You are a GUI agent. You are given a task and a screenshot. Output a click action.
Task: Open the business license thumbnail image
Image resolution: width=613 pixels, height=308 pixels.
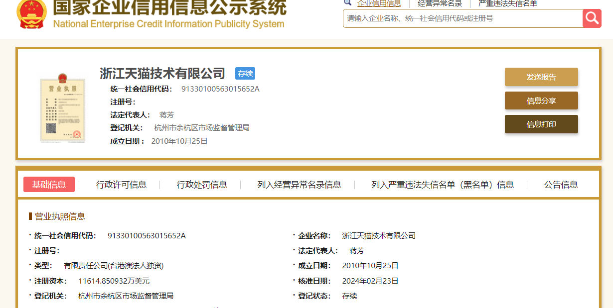pyautogui.click(x=63, y=107)
